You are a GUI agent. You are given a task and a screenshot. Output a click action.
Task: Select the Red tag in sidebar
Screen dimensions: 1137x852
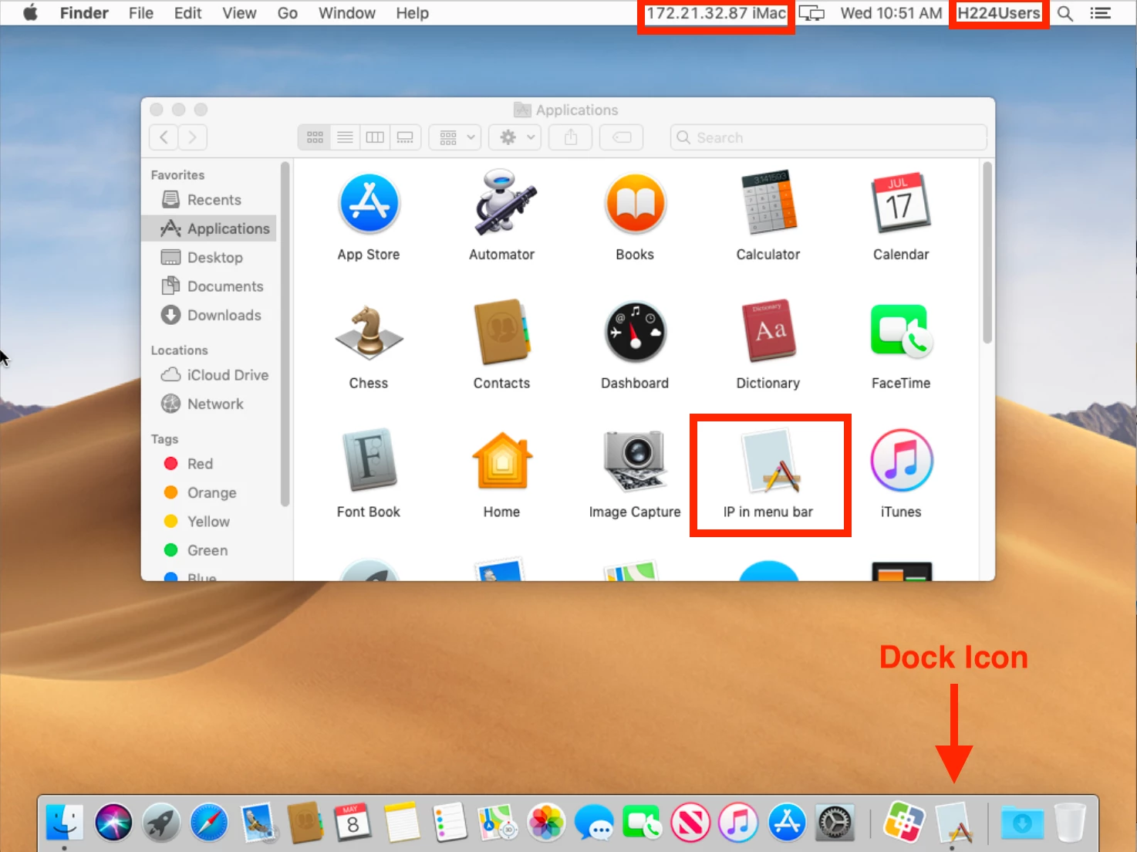[x=209, y=464]
